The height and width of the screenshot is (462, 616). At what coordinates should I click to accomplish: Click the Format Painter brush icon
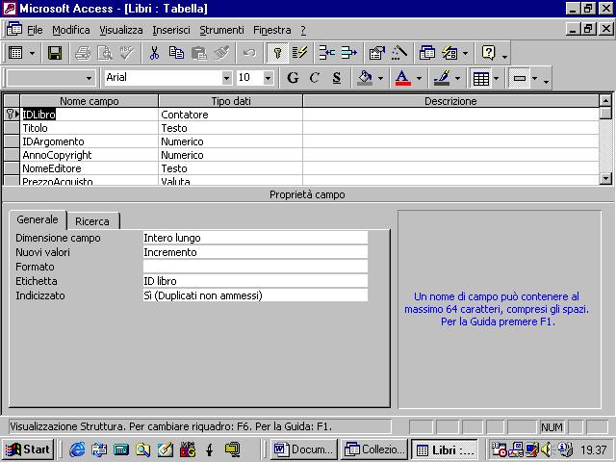[x=221, y=53]
